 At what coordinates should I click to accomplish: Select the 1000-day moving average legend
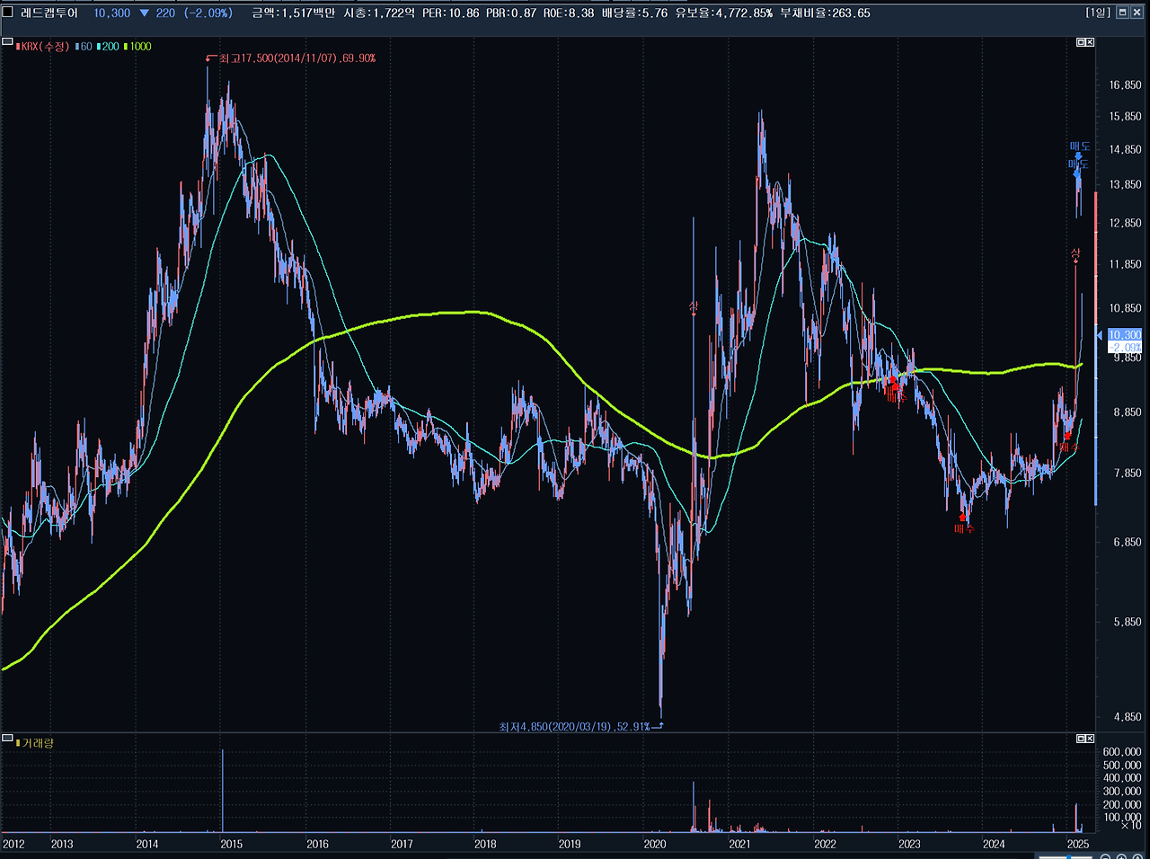pos(138,47)
